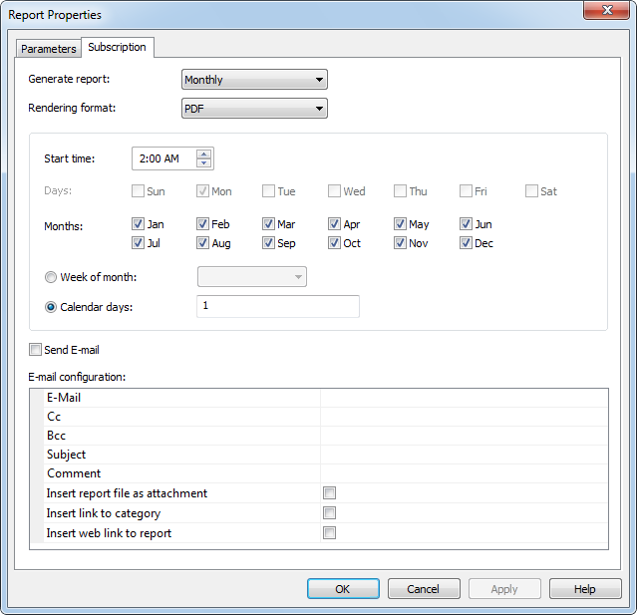
Task: Uncheck the Dec month checkbox
Action: point(466,243)
